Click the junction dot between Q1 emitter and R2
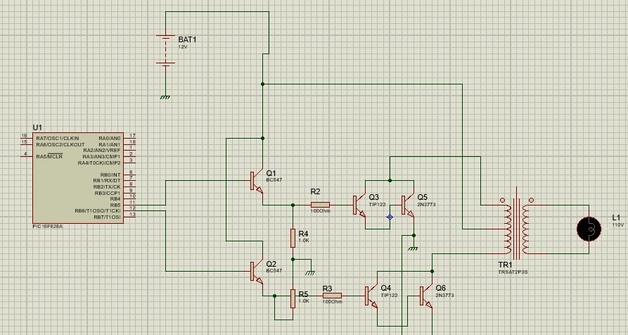Viewport: 628px width, 335px height. tap(293, 206)
